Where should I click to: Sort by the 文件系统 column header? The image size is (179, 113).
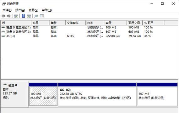click(76, 23)
